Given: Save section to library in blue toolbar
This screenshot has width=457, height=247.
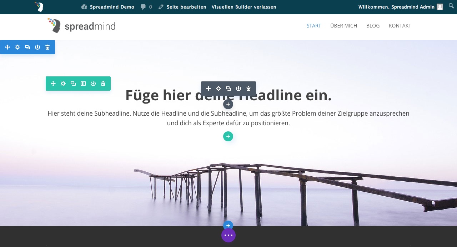Looking at the screenshot, I should (37, 47).
